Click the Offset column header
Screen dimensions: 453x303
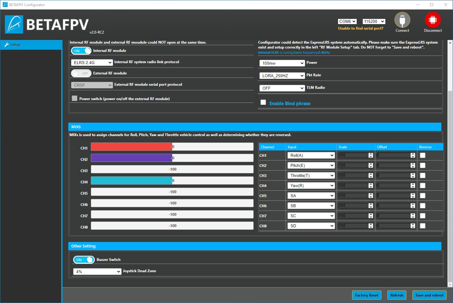click(x=396, y=147)
